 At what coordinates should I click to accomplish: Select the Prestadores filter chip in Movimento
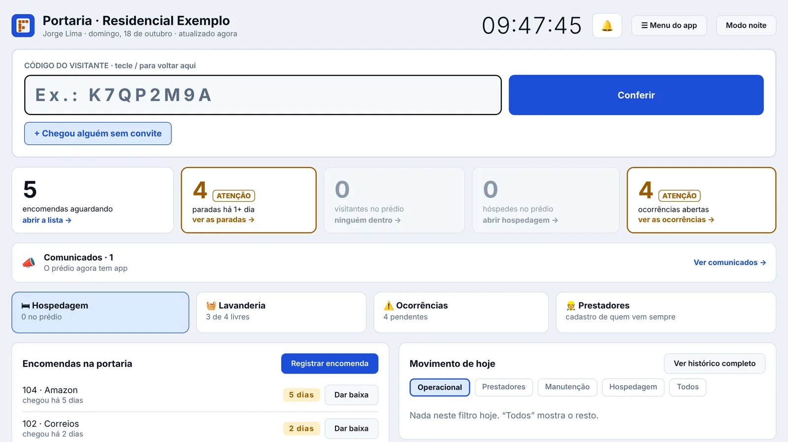pyautogui.click(x=503, y=387)
